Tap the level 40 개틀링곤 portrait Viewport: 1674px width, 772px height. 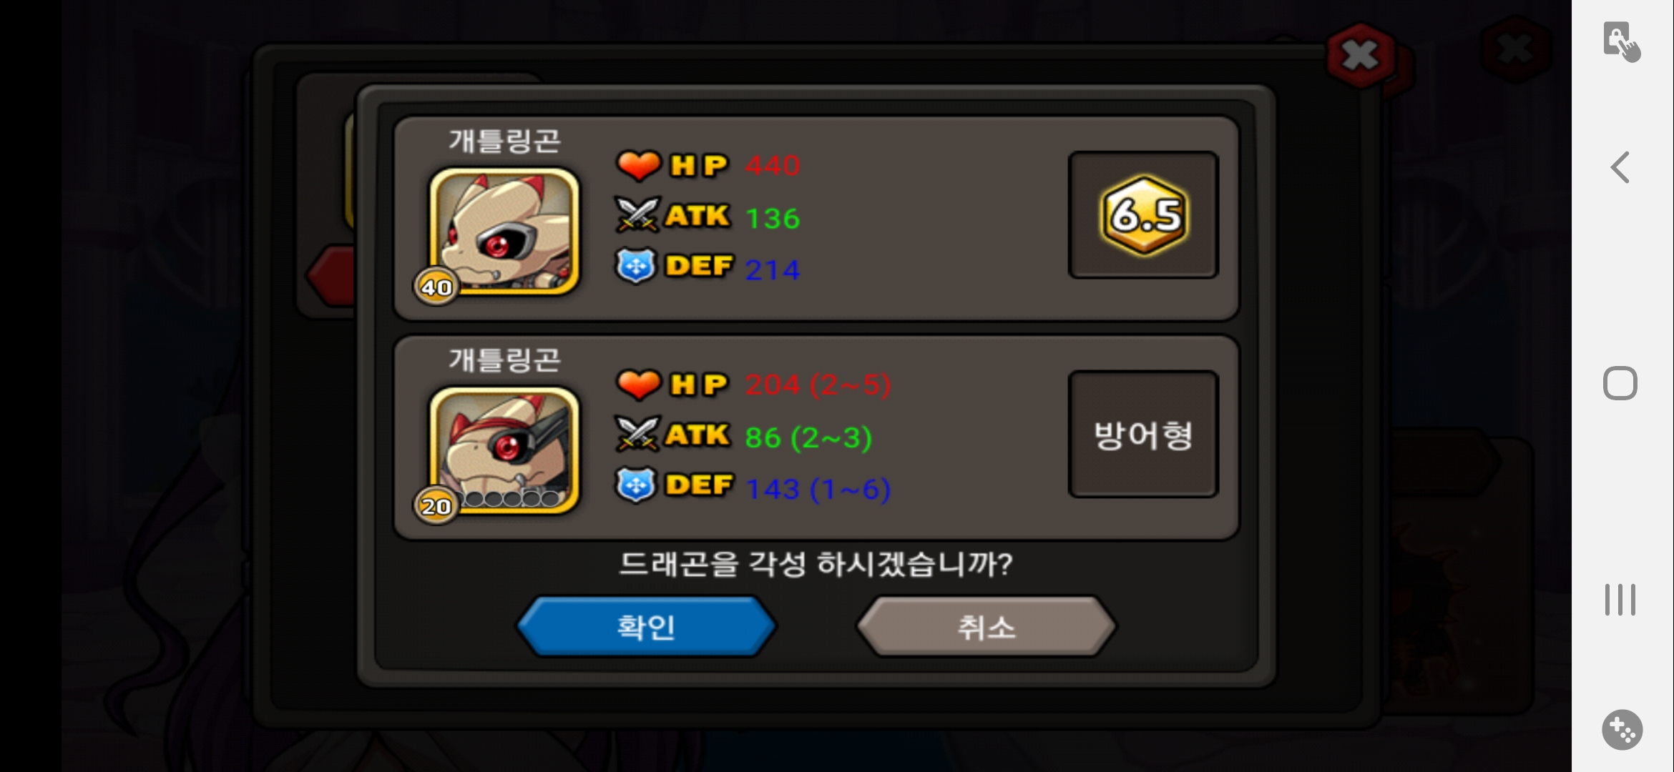(x=504, y=231)
